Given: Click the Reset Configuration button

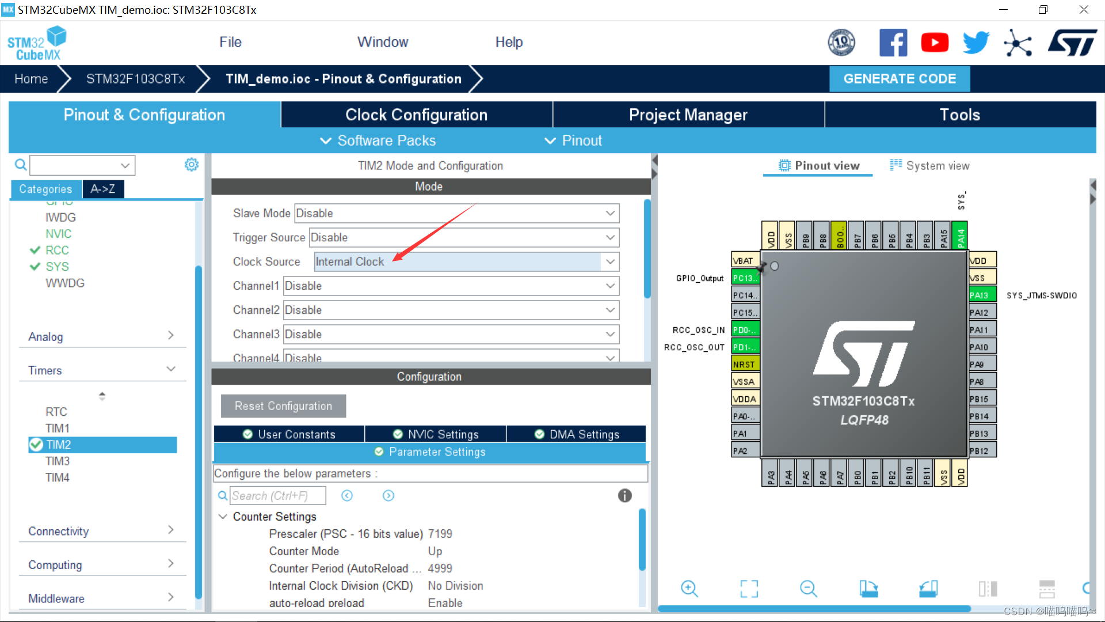Looking at the screenshot, I should pos(283,405).
